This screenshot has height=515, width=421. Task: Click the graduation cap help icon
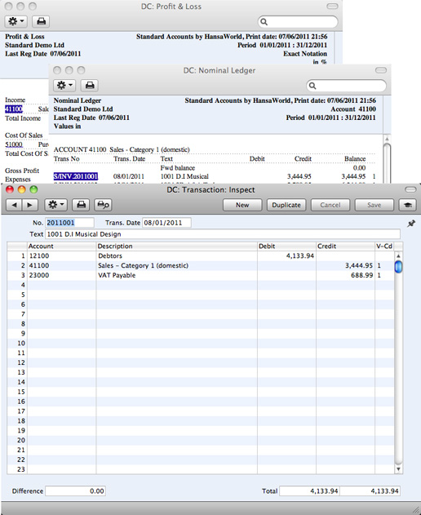[x=407, y=205]
